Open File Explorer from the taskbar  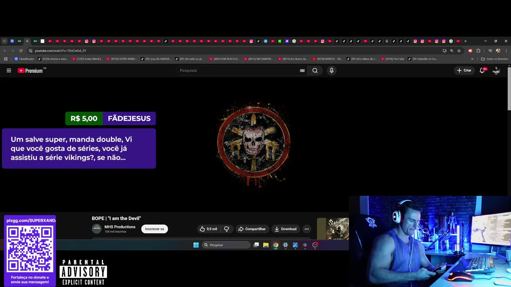pyautogui.click(x=266, y=245)
